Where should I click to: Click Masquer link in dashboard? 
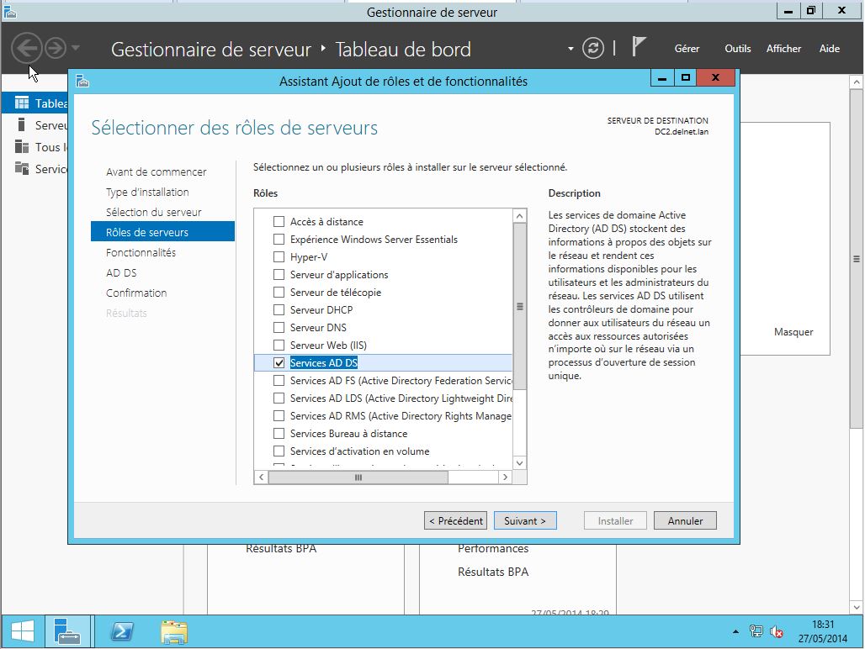pyautogui.click(x=793, y=332)
